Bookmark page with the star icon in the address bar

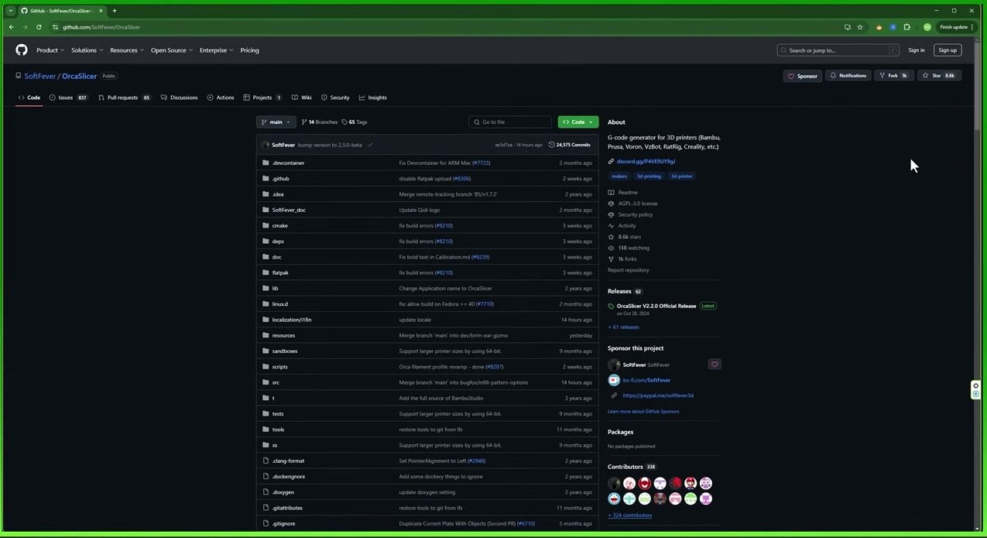tap(860, 27)
